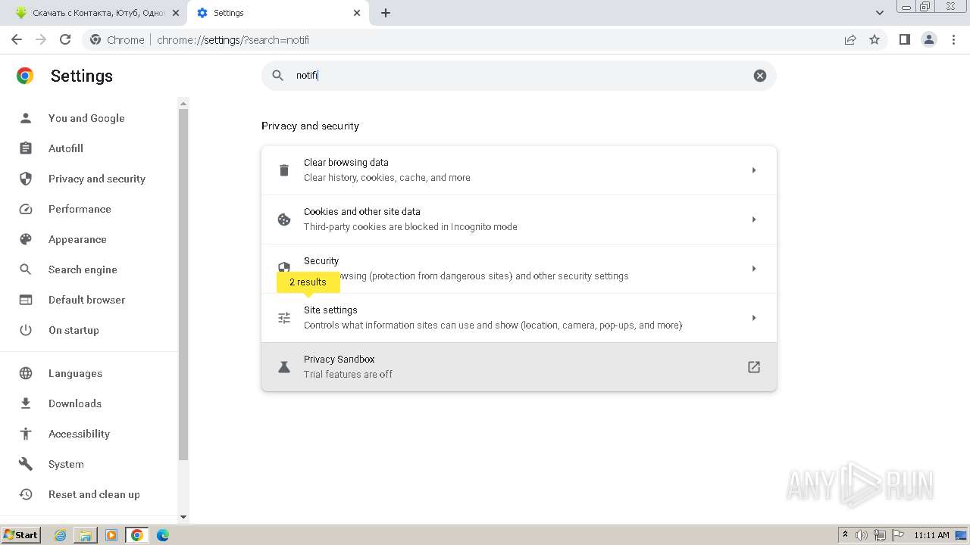Expand the Security row arrow
The image size is (970, 545).
tap(753, 269)
